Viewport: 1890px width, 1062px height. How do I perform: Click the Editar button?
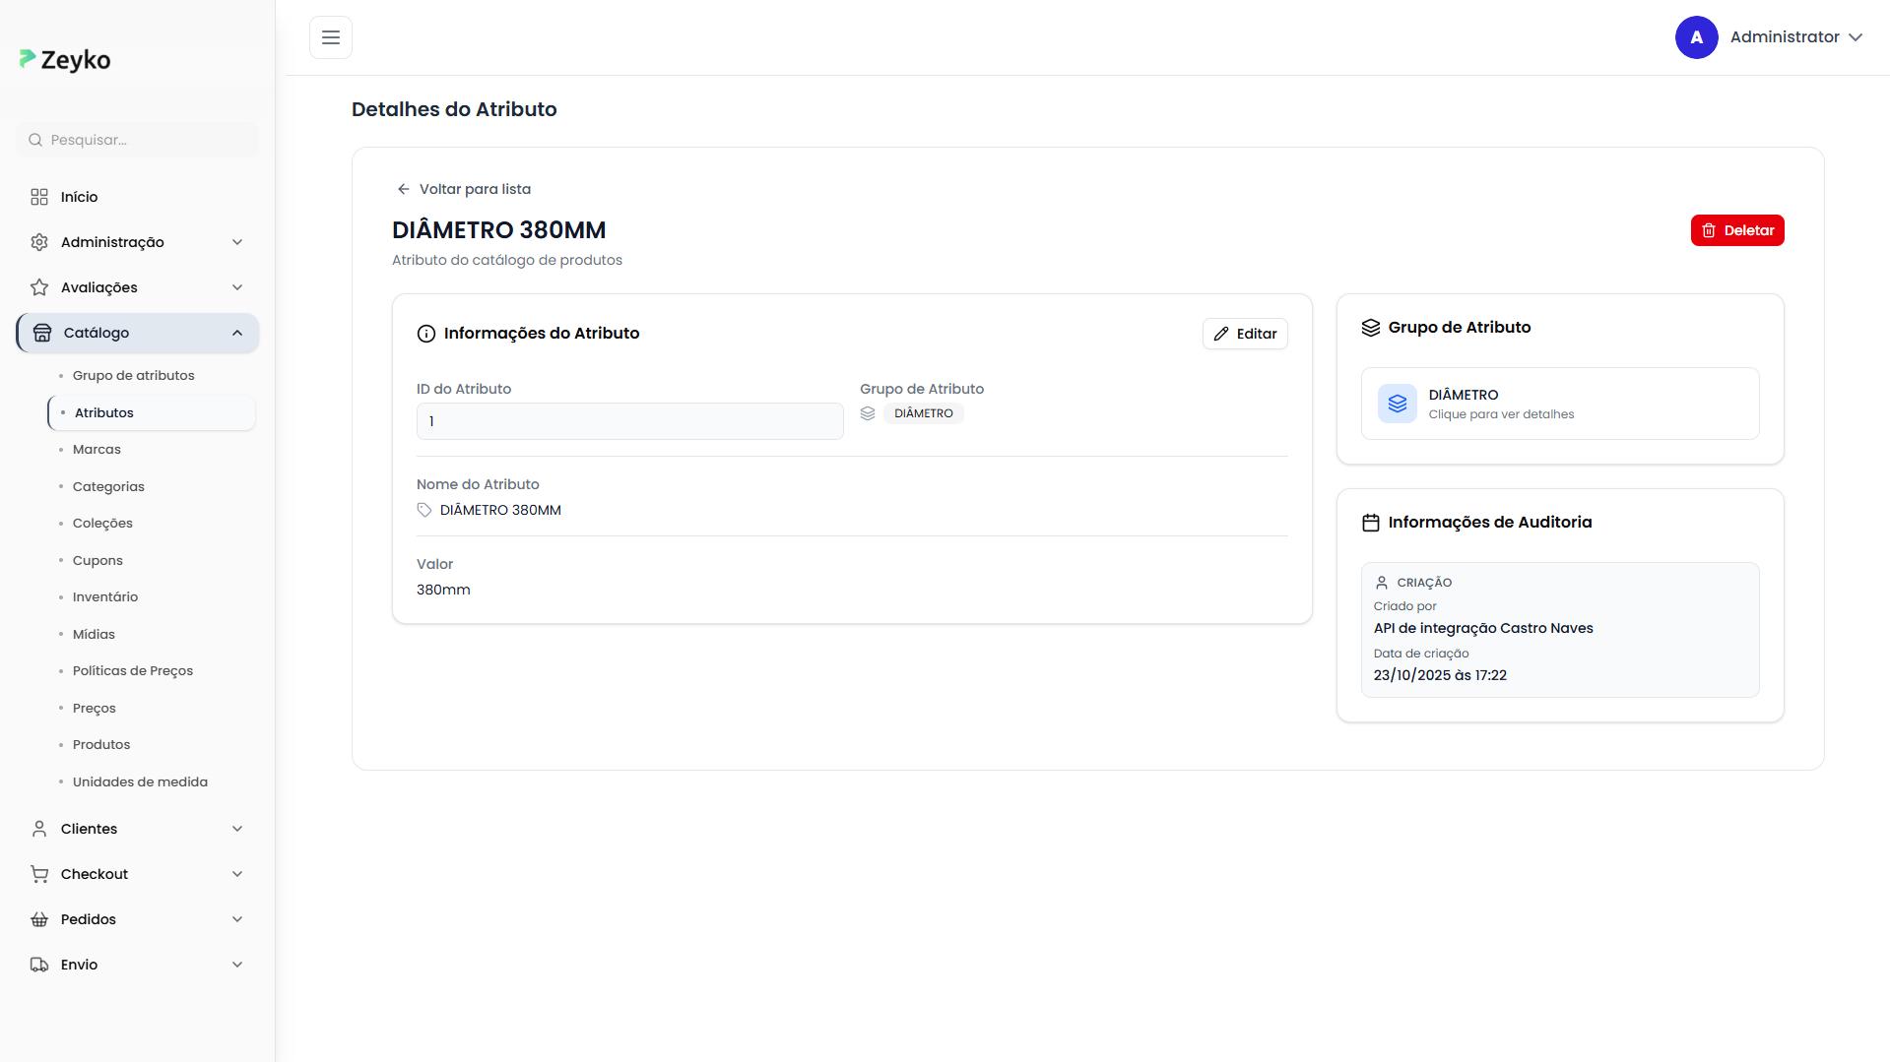pos(1245,334)
